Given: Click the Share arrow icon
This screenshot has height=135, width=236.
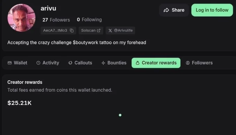Looking at the screenshot, I should [166, 10].
